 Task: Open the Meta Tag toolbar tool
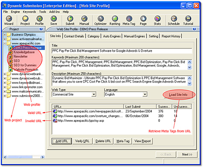point(129,21)
